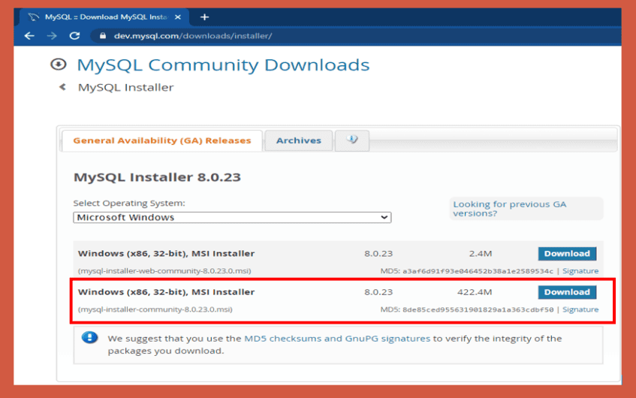Screen dimensions: 636x398
Task: Click the MySQL Installer 8.0.23 heading
Action: (157, 177)
